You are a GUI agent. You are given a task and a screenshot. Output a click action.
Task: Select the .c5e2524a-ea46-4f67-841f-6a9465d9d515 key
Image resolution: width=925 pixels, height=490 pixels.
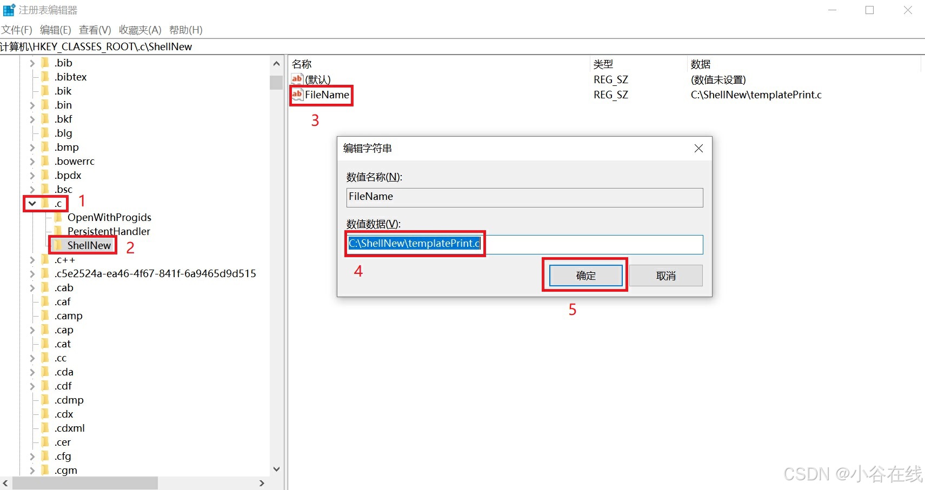(155, 273)
